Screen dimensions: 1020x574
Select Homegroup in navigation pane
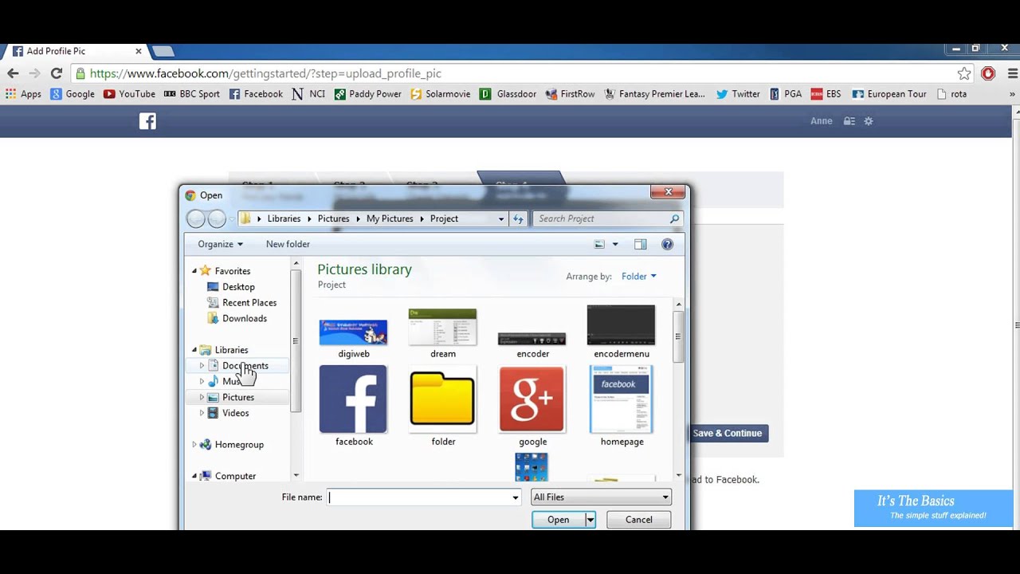pos(239,445)
